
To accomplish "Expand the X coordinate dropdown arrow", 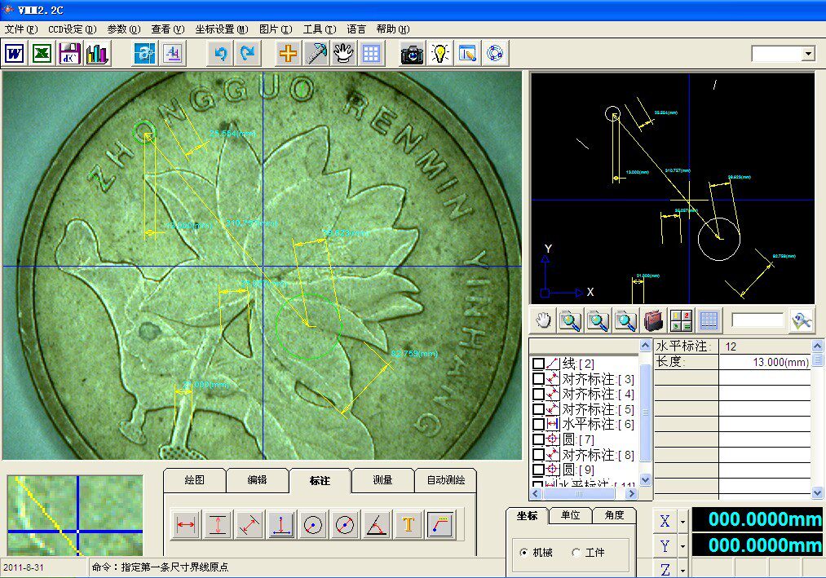I will coord(682,522).
